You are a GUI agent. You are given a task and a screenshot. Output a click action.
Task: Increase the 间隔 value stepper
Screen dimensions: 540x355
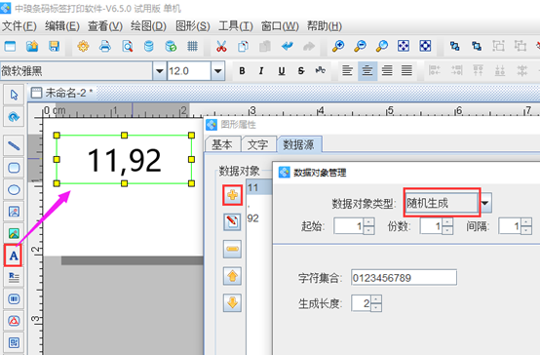tap(526, 222)
